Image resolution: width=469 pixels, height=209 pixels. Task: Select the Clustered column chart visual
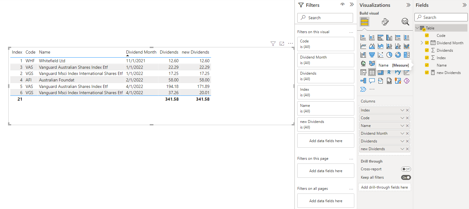(x=389, y=37)
